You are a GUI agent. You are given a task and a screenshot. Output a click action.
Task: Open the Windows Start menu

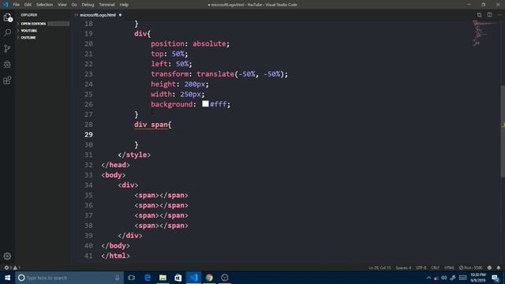click(7, 278)
